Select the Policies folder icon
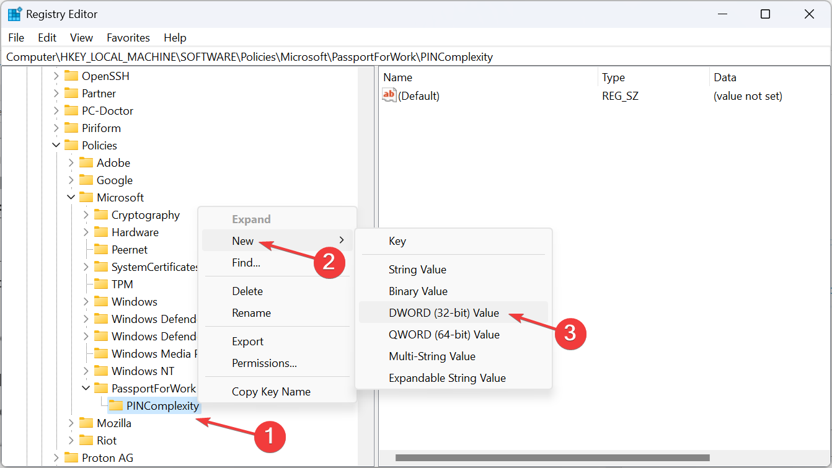Image resolution: width=832 pixels, height=468 pixels. (x=71, y=146)
